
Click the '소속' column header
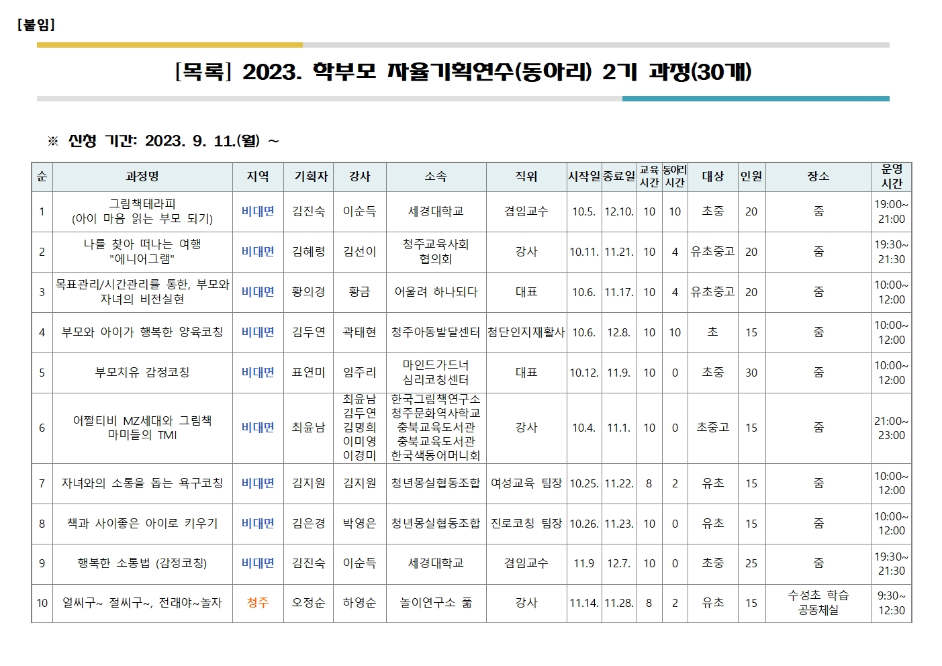coord(436,177)
